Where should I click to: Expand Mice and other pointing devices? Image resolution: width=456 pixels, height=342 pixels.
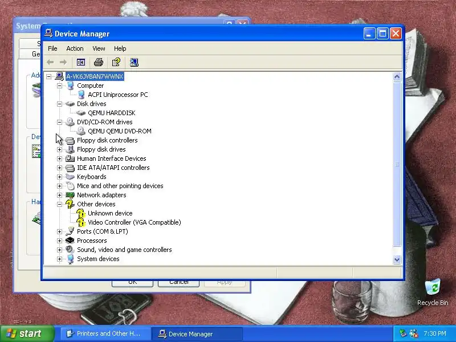point(60,186)
